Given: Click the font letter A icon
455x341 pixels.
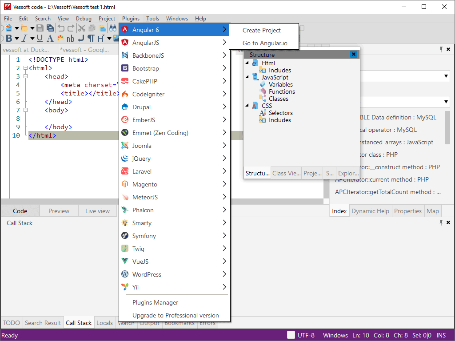Looking at the screenshot, I should tap(50, 38).
